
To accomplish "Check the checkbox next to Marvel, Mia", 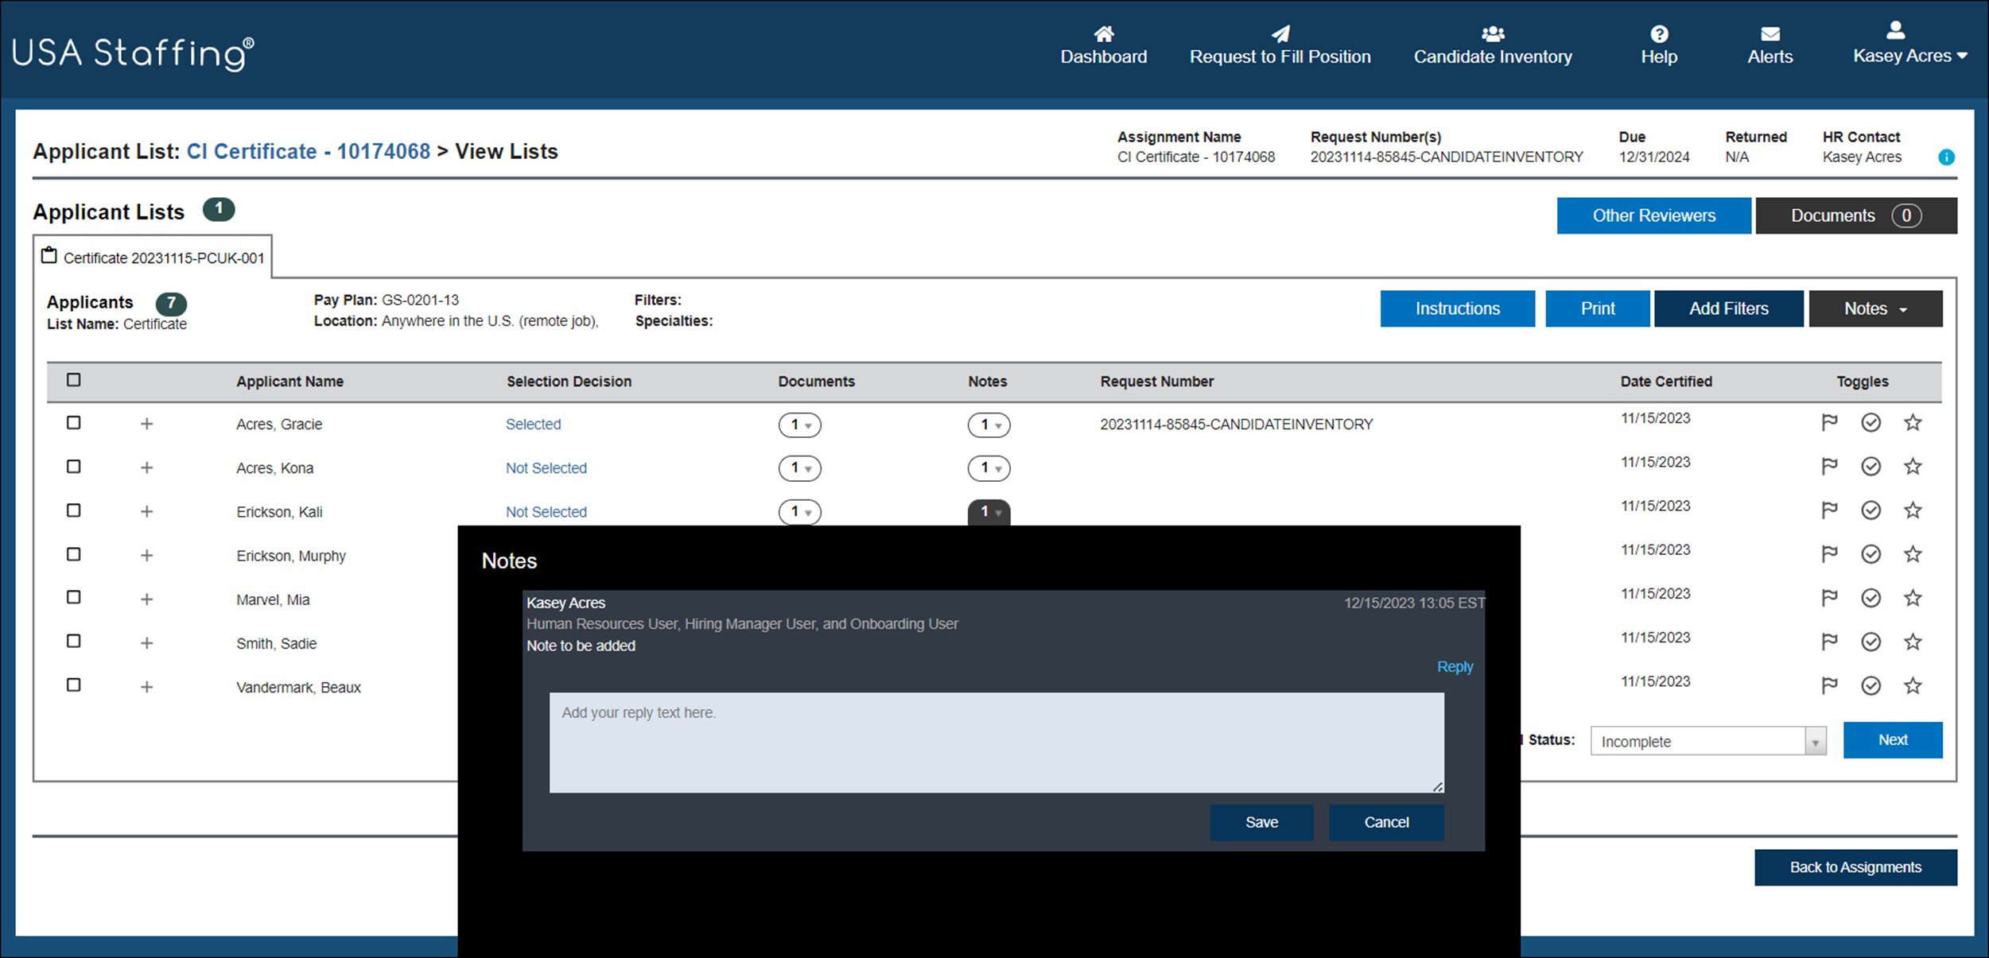I will point(73,597).
